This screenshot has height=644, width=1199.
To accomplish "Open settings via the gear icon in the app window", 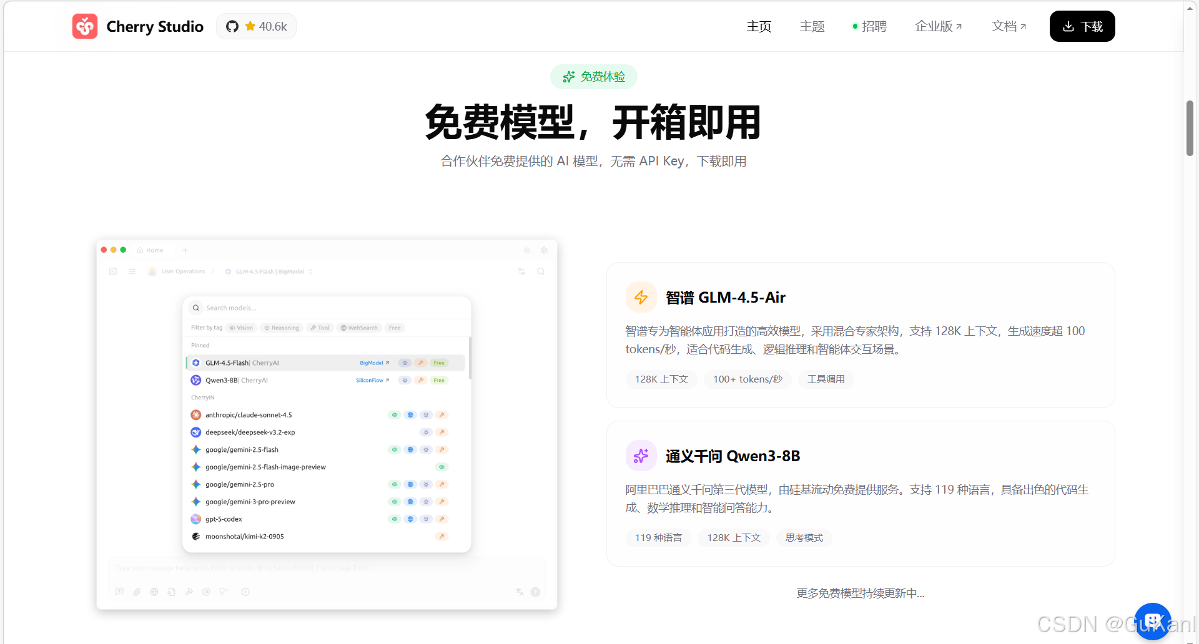I will 544,250.
